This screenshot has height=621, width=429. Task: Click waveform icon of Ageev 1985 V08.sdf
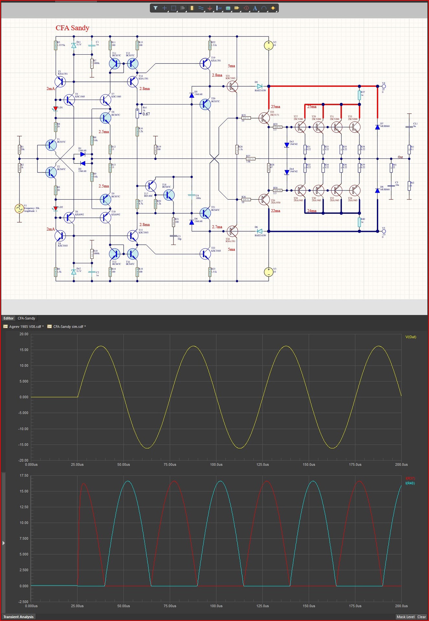[x=5, y=327]
